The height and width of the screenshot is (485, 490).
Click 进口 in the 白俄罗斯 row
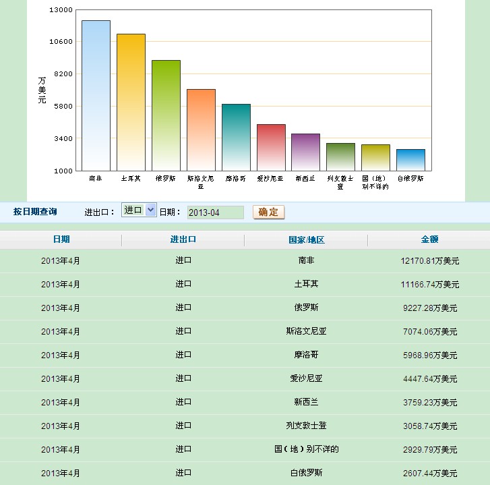(x=183, y=473)
